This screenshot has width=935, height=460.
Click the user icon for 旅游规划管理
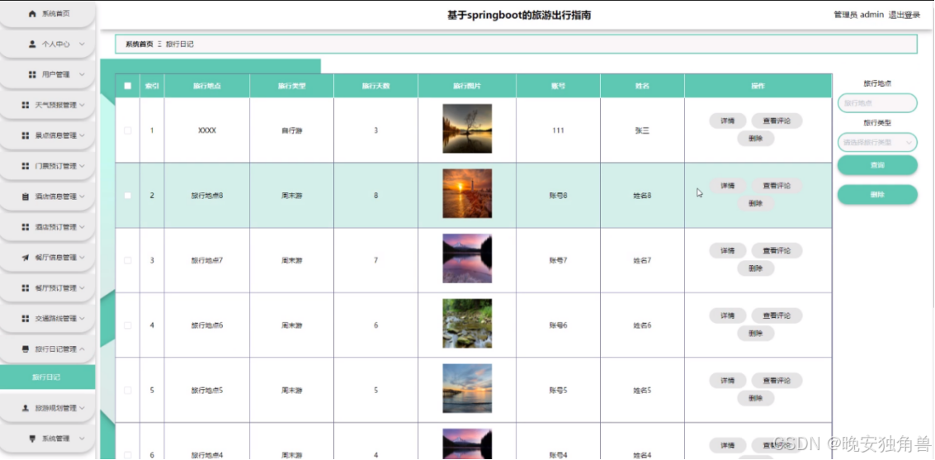[25, 408]
